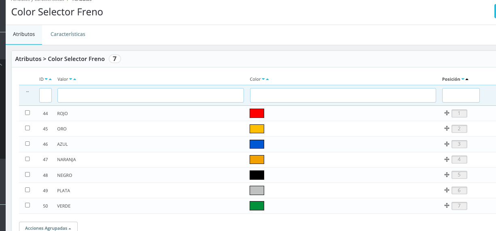Focus the Valor filter field

pos(150,95)
